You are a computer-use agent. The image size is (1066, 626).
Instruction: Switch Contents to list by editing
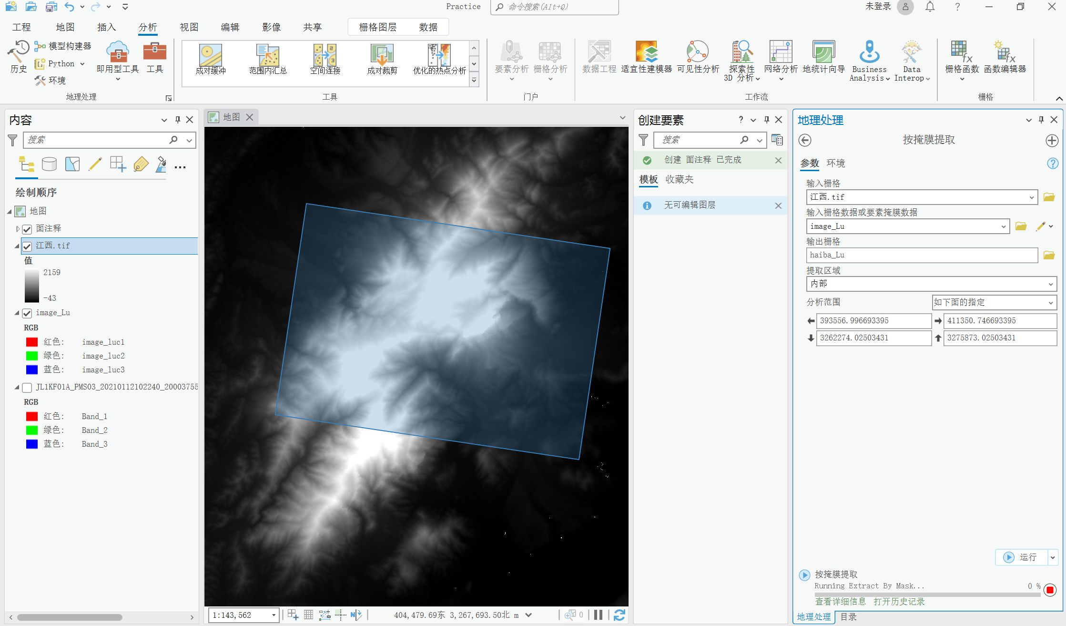click(x=95, y=164)
